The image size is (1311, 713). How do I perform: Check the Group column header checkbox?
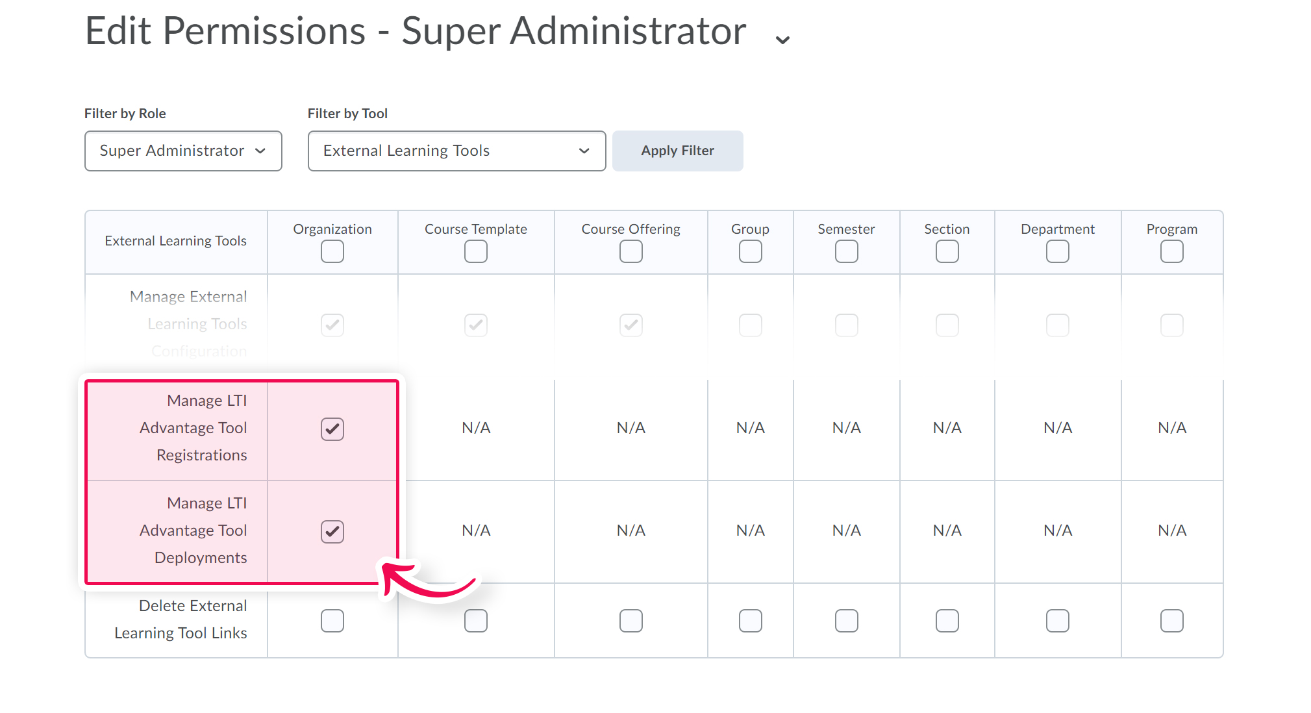(x=750, y=251)
